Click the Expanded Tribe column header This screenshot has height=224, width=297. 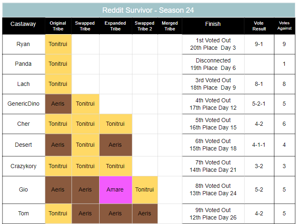(x=115, y=26)
